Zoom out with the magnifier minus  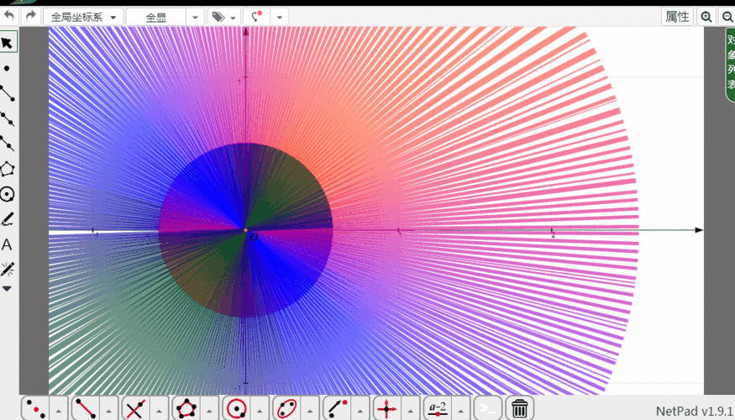click(x=727, y=17)
